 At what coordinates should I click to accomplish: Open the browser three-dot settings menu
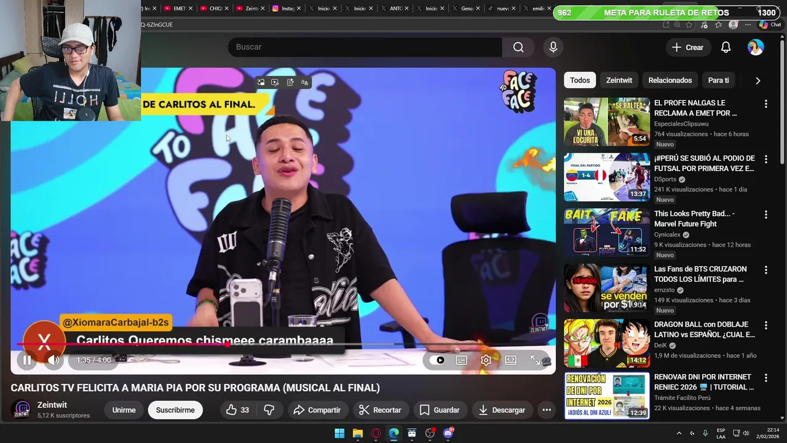click(x=748, y=25)
